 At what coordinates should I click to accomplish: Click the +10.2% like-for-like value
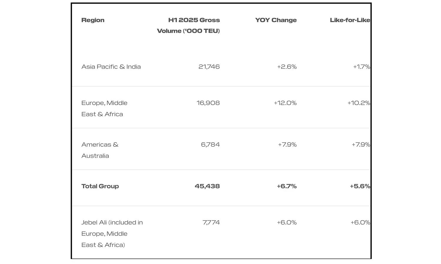(x=359, y=103)
